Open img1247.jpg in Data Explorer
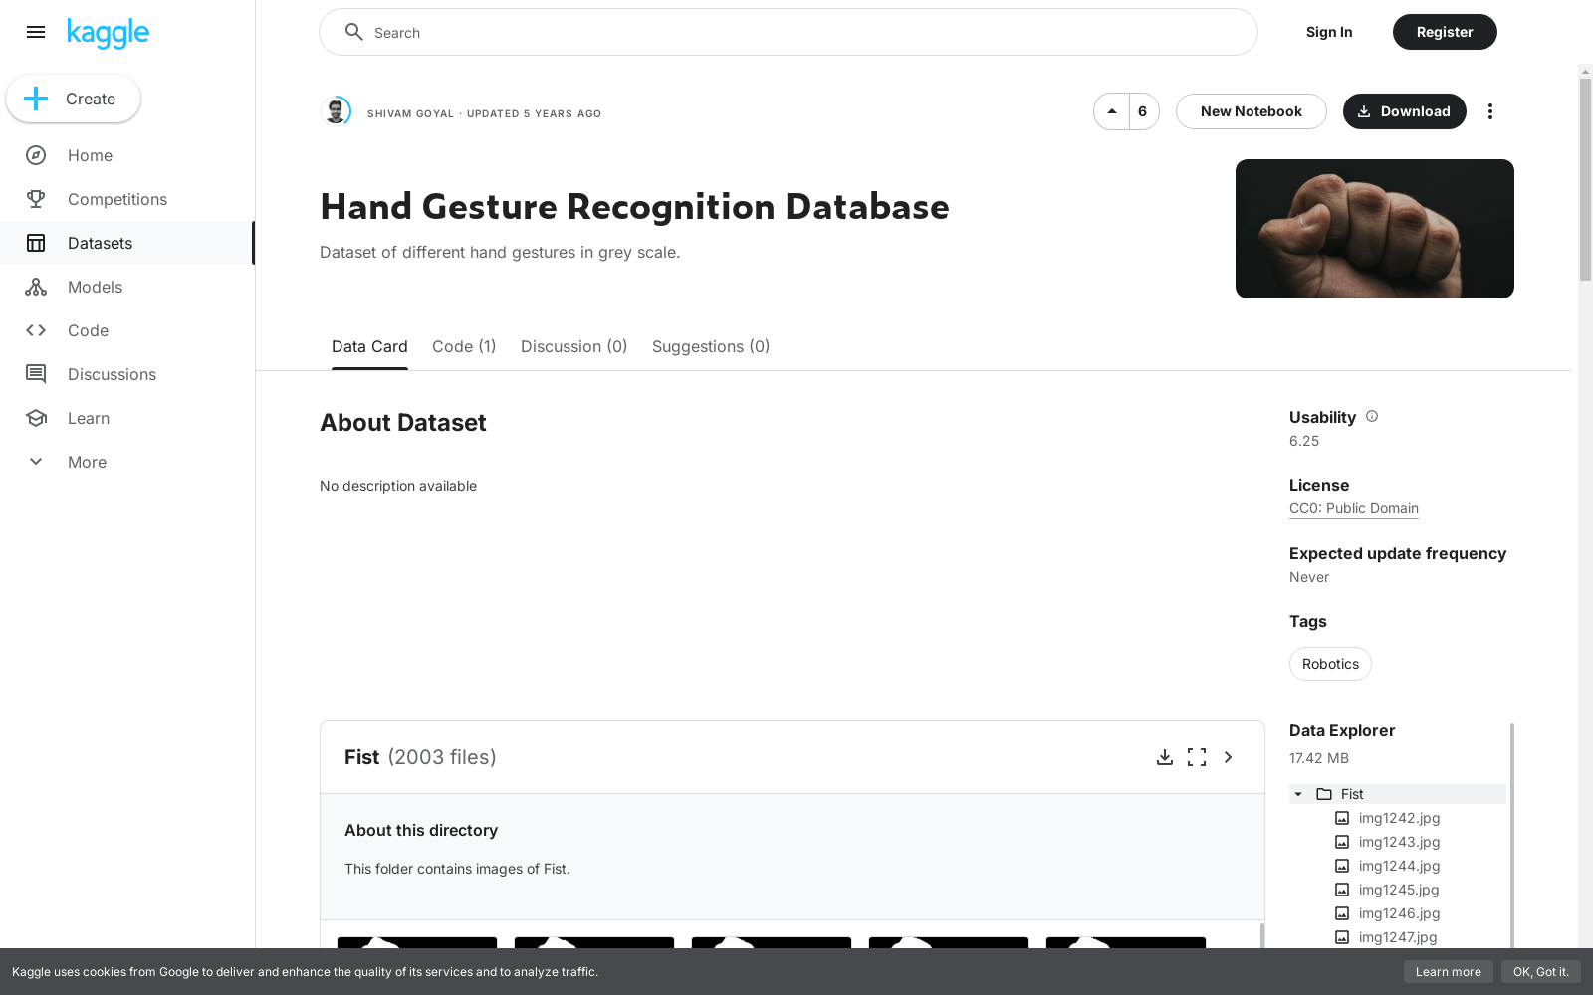This screenshot has height=995, width=1593. (1399, 937)
